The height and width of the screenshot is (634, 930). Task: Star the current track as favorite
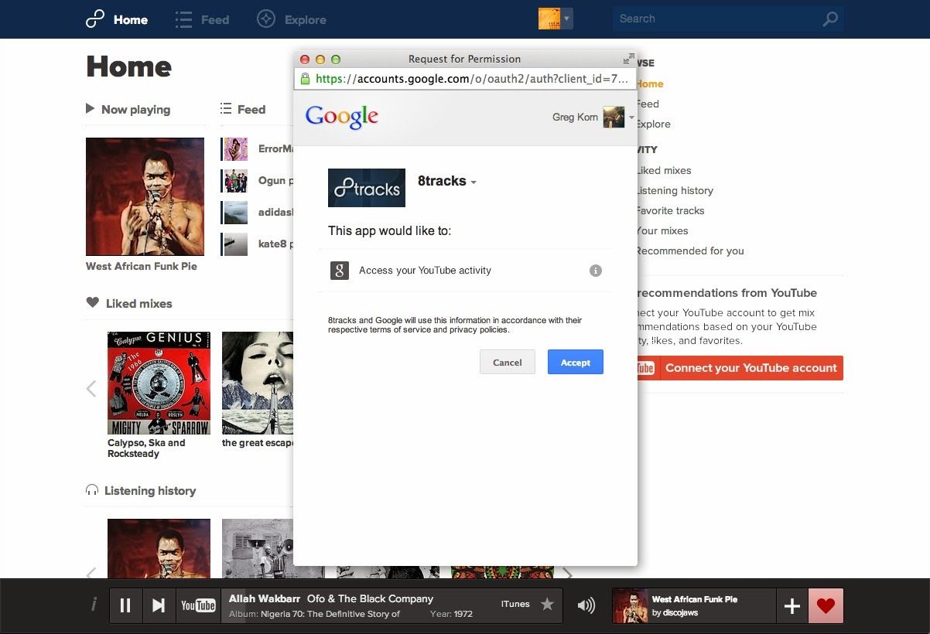[547, 605]
